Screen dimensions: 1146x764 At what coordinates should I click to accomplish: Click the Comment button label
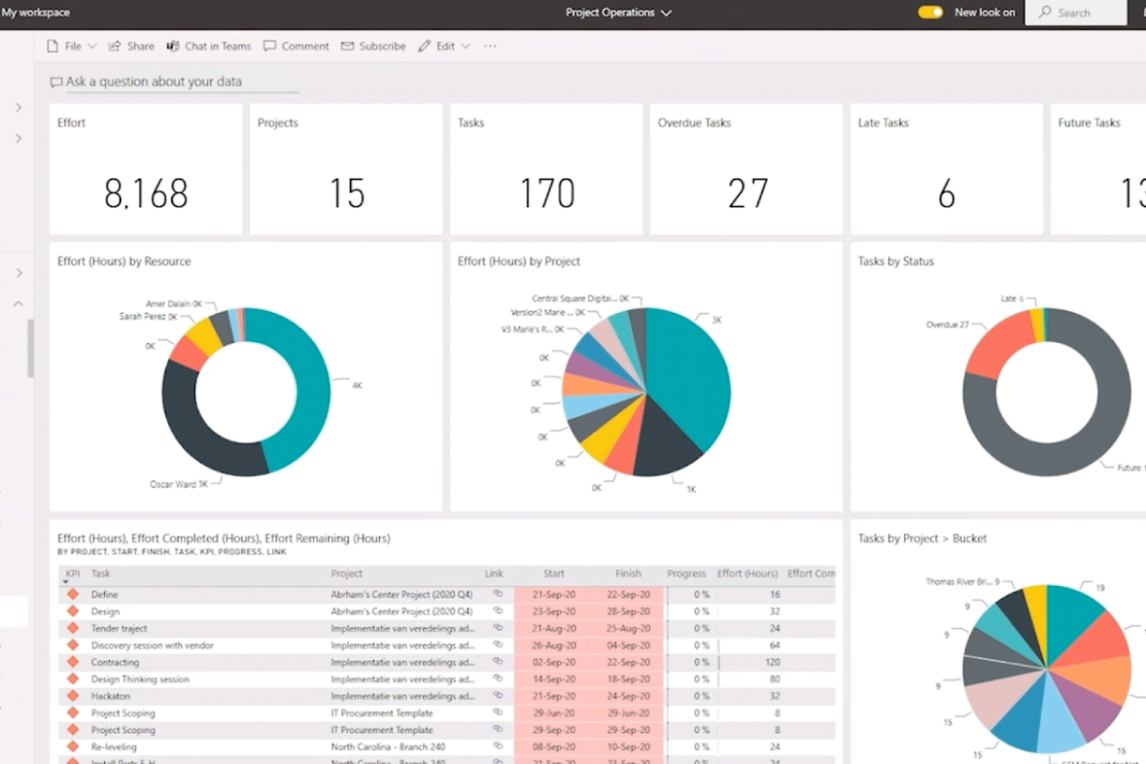point(305,46)
